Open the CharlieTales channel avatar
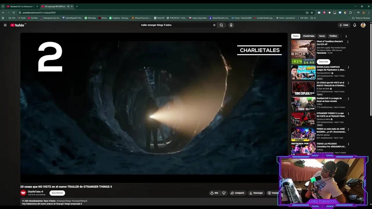Screen dimensions: 372x209 (23, 193)
